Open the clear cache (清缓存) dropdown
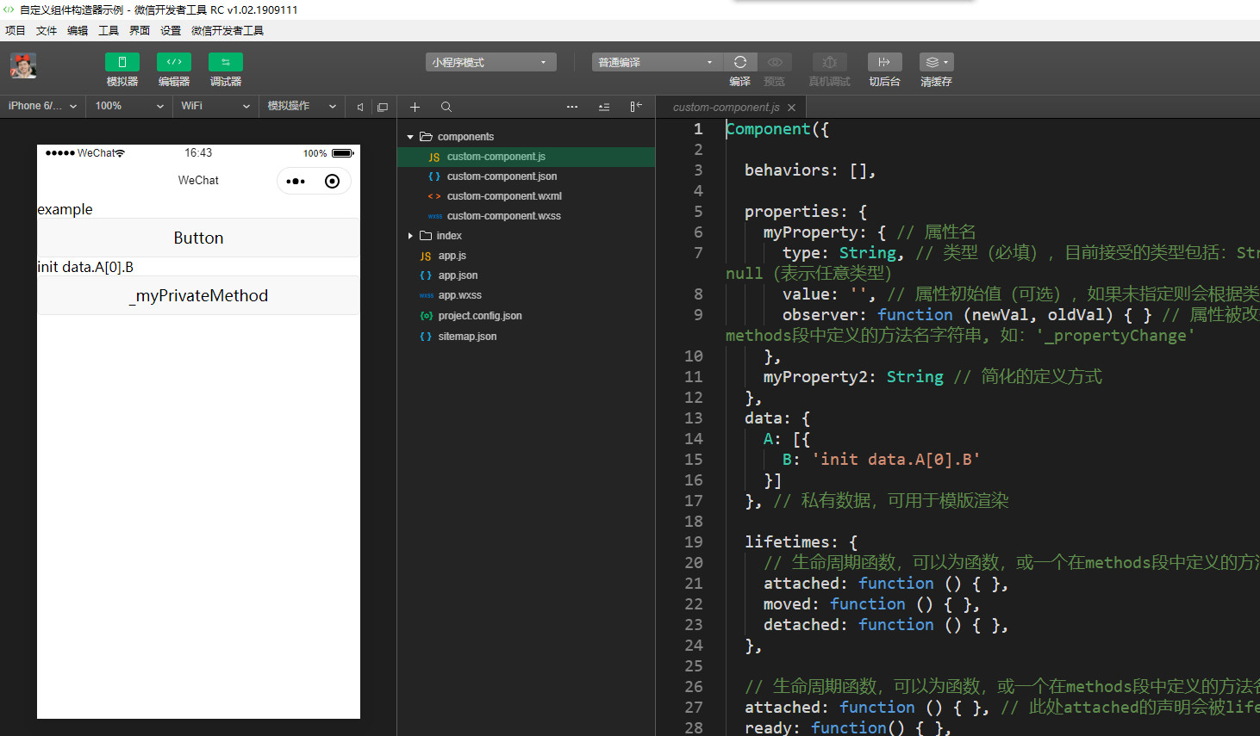1260x736 pixels. (936, 62)
